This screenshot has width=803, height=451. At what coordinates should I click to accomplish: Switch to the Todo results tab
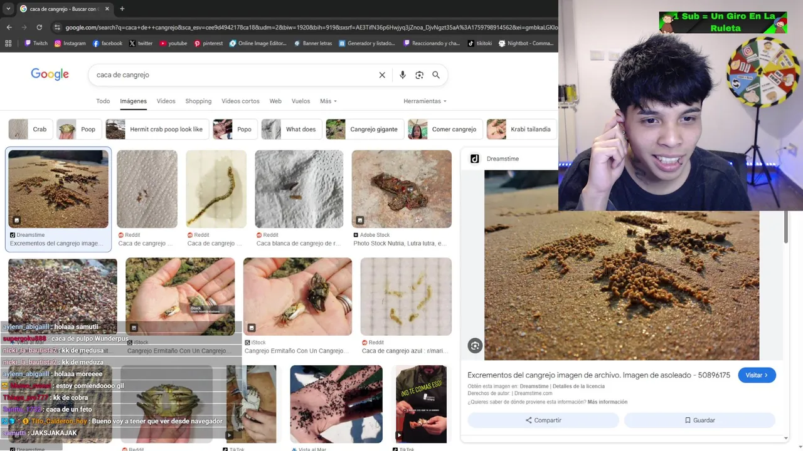103,101
